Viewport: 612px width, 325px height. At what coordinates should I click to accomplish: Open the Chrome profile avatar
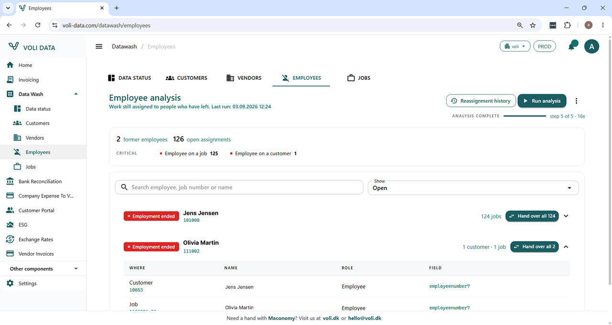coord(589,25)
